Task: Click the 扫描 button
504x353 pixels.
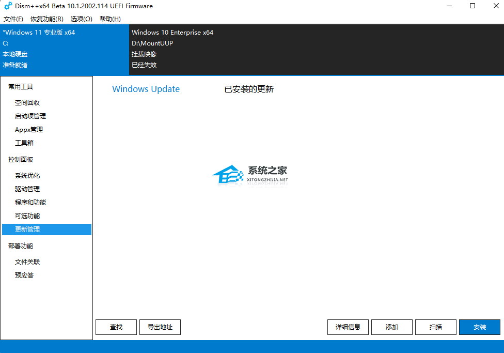Action: click(435, 327)
